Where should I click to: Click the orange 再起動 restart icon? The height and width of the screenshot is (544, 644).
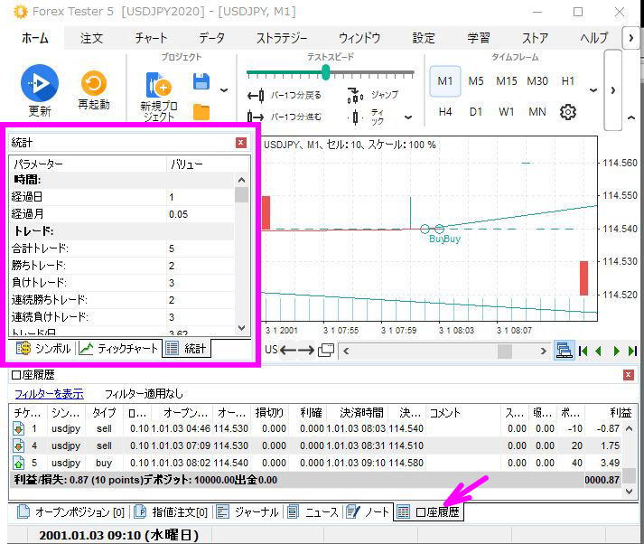click(94, 83)
